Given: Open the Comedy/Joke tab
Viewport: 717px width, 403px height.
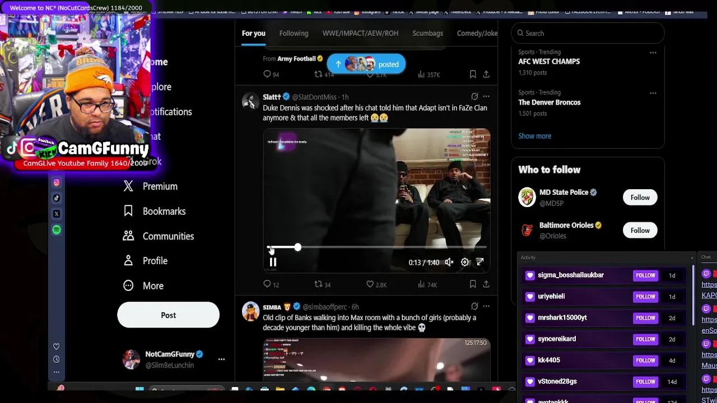Looking at the screenshot, I should (477, 33).
